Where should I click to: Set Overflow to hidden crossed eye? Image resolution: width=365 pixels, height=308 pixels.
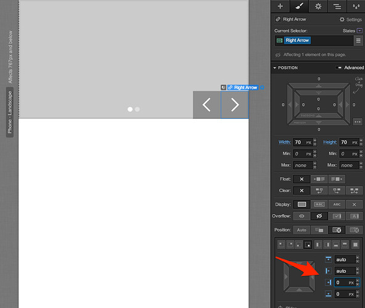point(319,216)
